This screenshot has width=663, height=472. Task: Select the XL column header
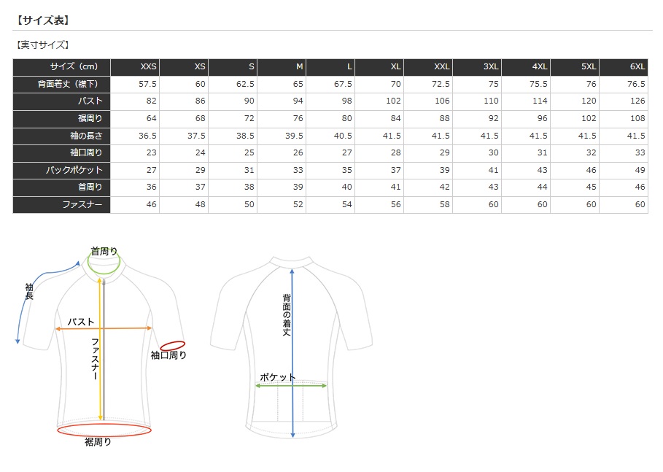click(x=379, y=67)
